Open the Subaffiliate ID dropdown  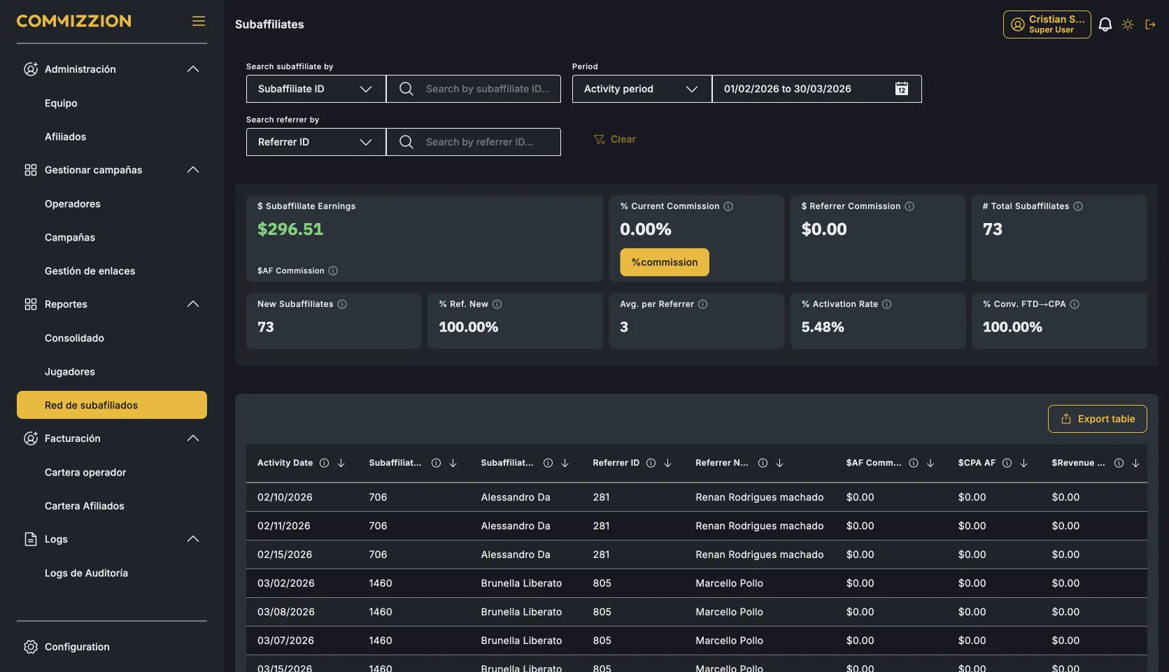pyautogui.click(x=316, y=89)
